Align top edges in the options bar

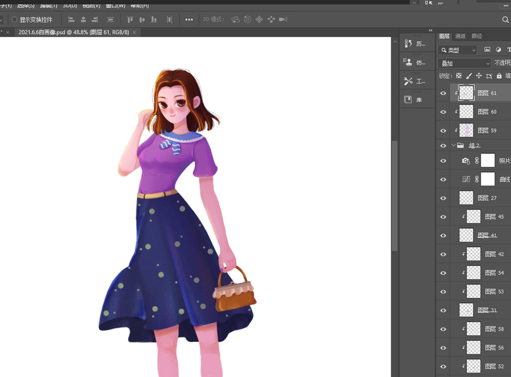(130, 20)
